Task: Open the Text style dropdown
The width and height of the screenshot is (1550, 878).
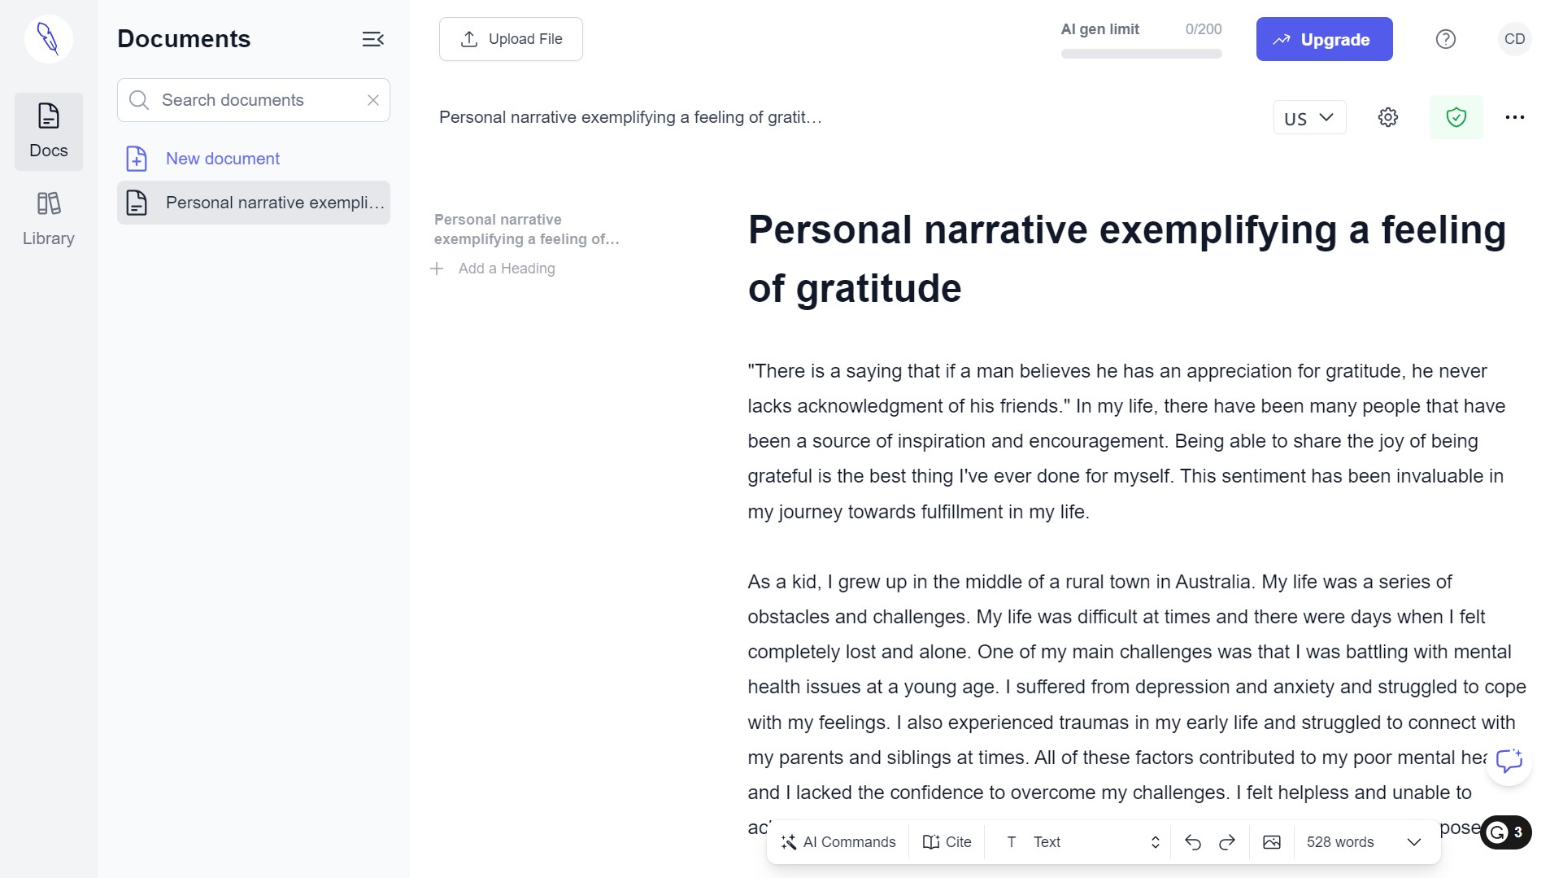Action: tap(1082, 842)
